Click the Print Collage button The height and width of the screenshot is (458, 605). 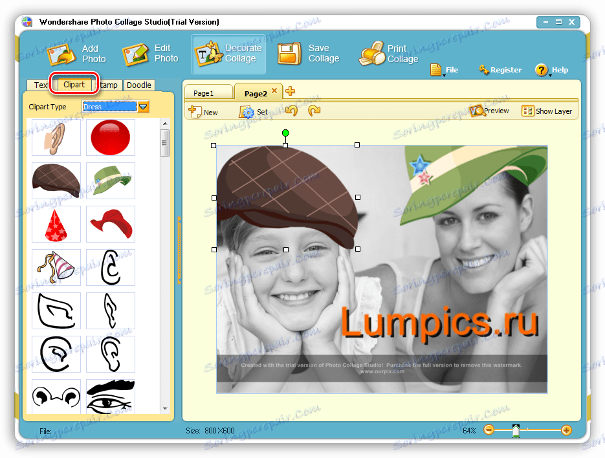click(389, 54)
